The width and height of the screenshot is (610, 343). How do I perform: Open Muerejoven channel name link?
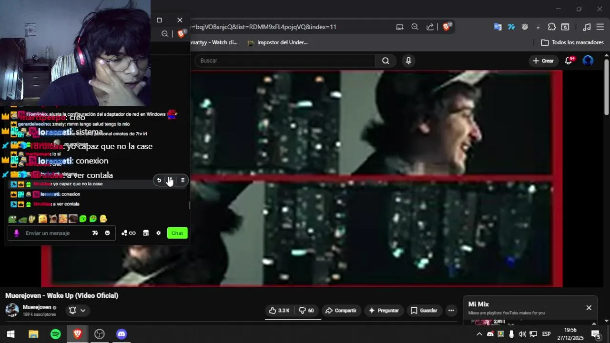coord(37,307)
